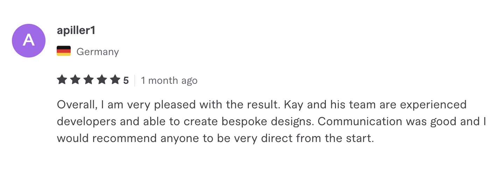Viewport: 504px width, 169px height.
Task: Click the German flag icon
Action: tap(64, 51)
